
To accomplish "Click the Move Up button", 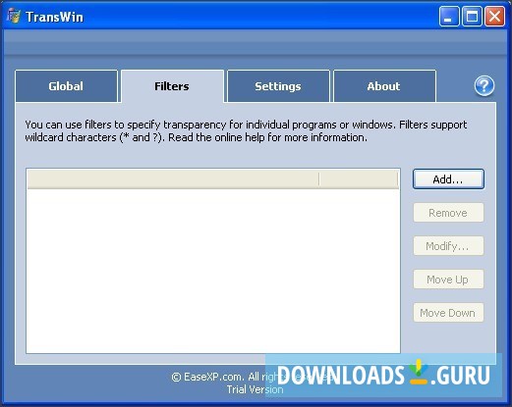I will pyautogui.click(x=448, y=280).
